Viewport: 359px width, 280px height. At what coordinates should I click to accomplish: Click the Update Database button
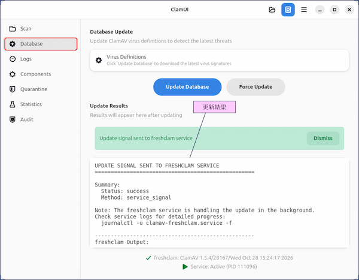click(187, 87)
